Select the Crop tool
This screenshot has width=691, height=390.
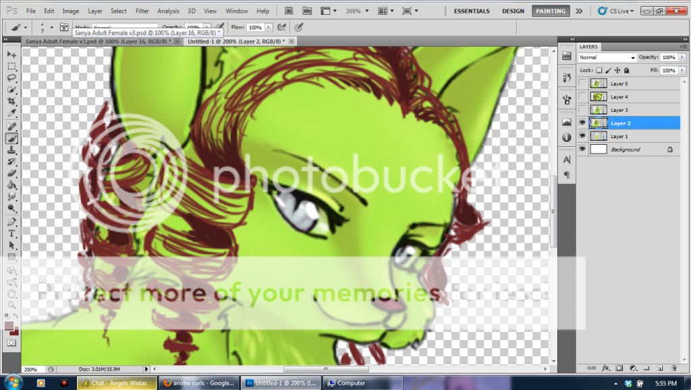11,100
